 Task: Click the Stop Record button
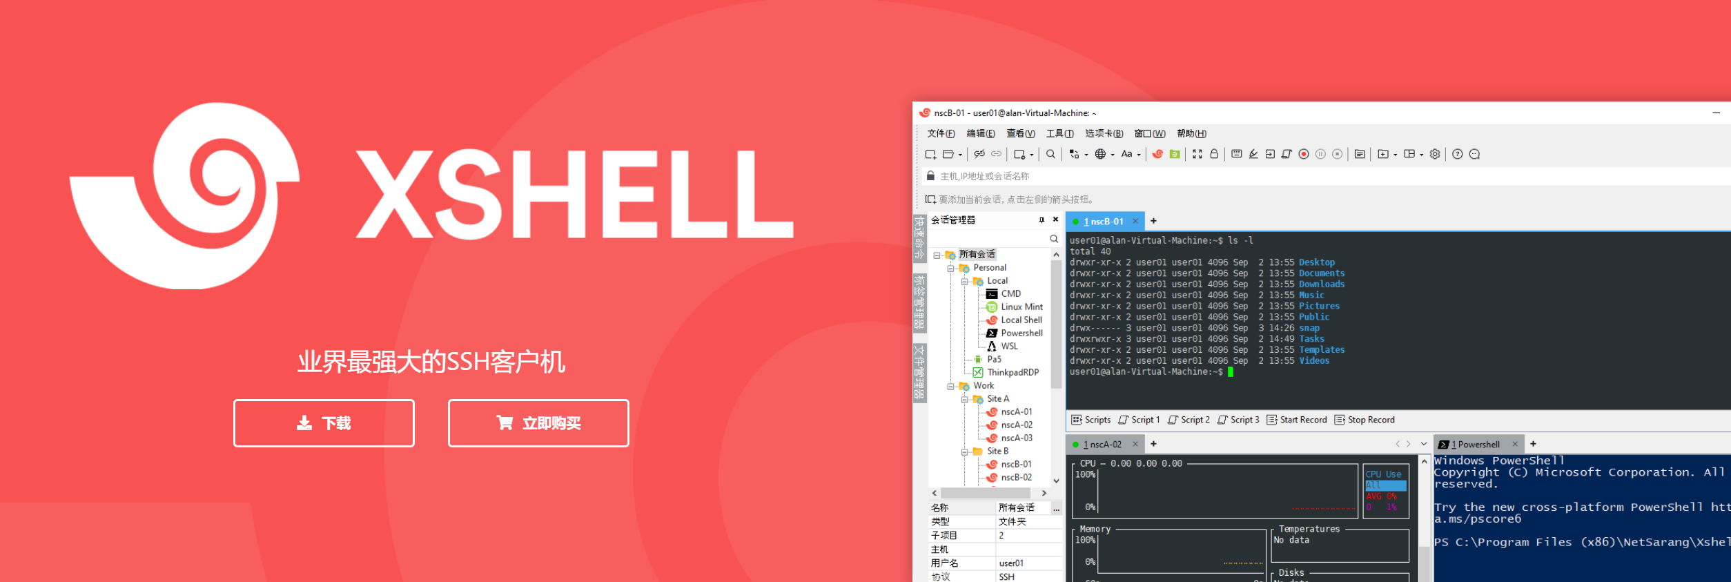click(1365, 420)
